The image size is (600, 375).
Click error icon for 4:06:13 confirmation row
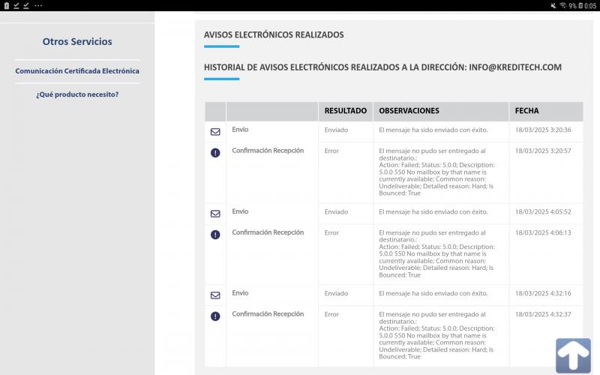[215, 235]
